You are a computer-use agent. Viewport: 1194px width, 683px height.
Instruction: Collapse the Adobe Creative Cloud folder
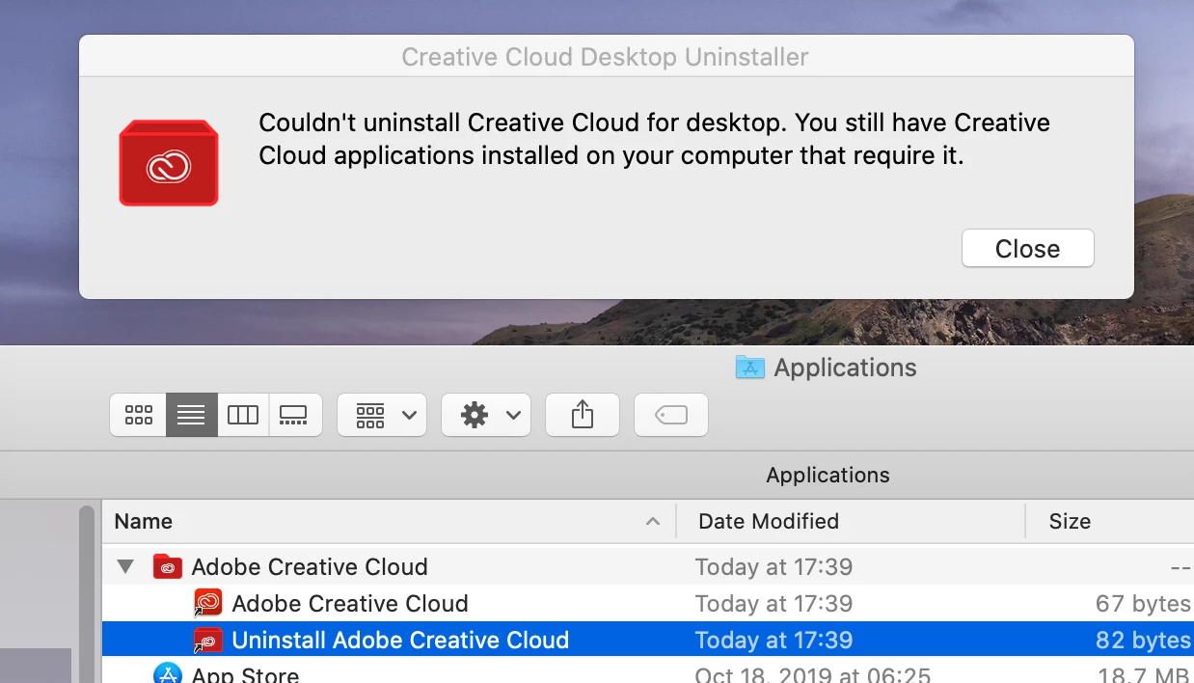click(125, 566)
